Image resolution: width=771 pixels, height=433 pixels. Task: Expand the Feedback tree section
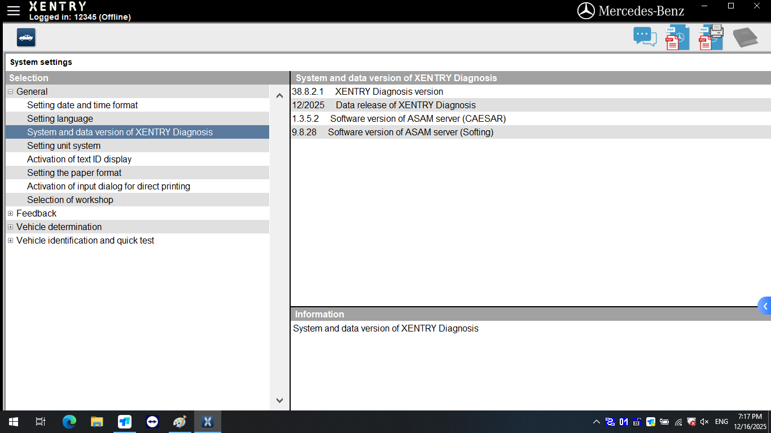[10, 213]
